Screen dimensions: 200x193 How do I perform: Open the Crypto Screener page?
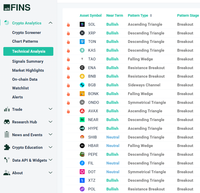pos(26,33)
